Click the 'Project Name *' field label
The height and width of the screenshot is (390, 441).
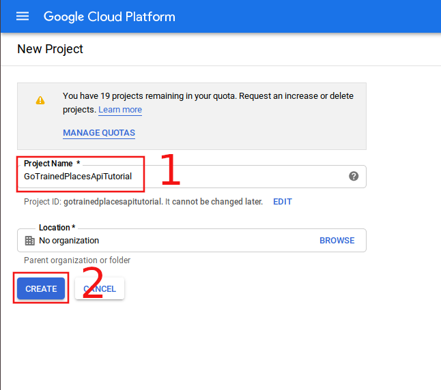(52, 164)
